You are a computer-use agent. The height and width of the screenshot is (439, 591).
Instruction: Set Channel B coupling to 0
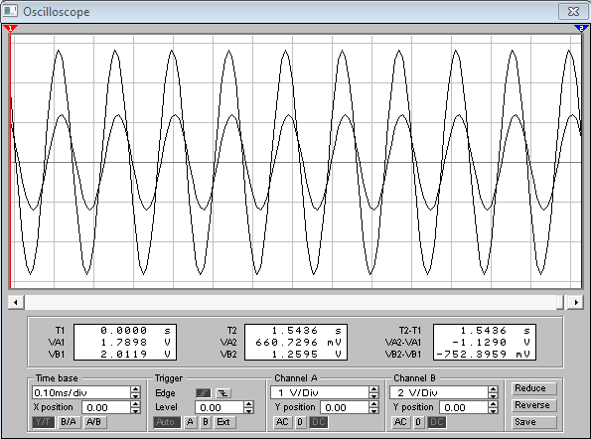coord(418,422)
